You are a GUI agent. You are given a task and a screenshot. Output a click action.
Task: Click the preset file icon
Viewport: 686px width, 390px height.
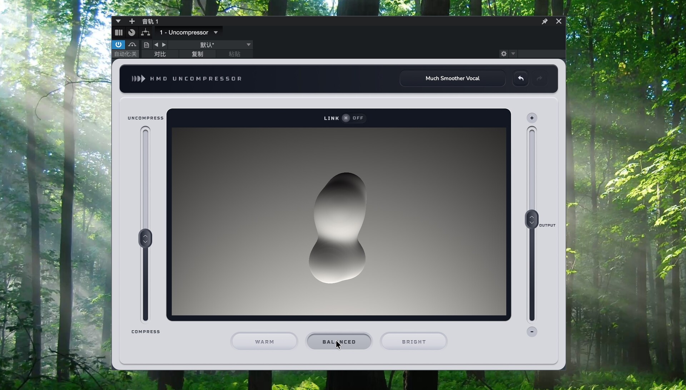tap(146, 45)
